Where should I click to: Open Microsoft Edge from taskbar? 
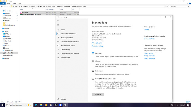[x=36, y=105]
